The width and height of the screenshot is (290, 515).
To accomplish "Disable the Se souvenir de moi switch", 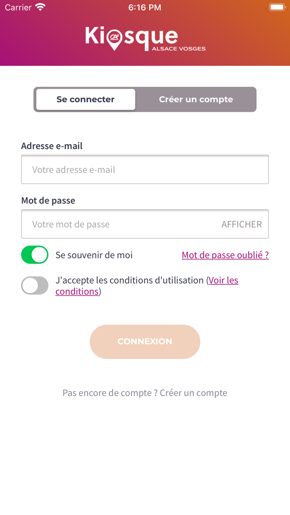I will coord(35,255).
